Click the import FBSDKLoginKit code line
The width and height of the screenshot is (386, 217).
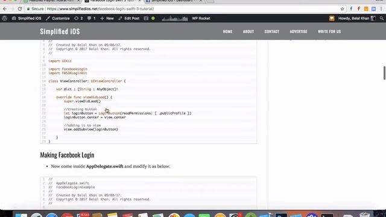tap(68, 73)
